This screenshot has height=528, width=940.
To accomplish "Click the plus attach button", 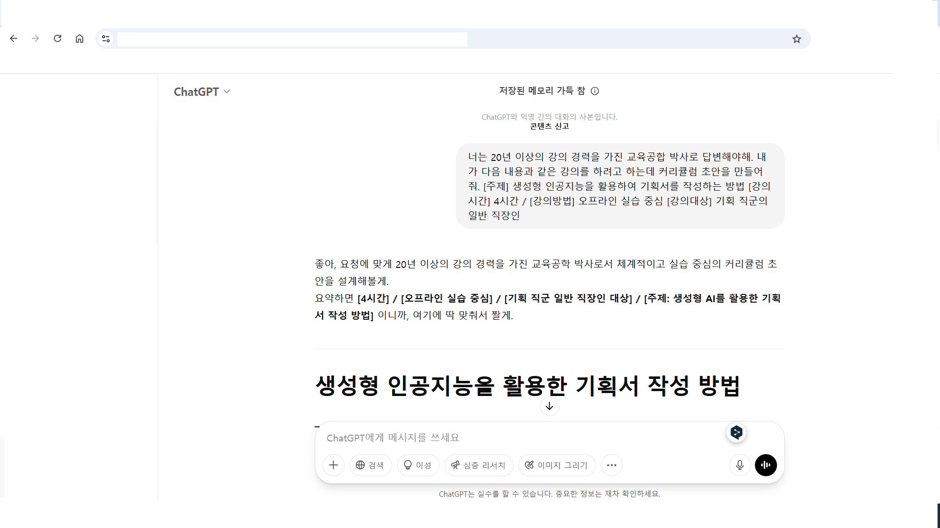I will (x=333, y=465).
